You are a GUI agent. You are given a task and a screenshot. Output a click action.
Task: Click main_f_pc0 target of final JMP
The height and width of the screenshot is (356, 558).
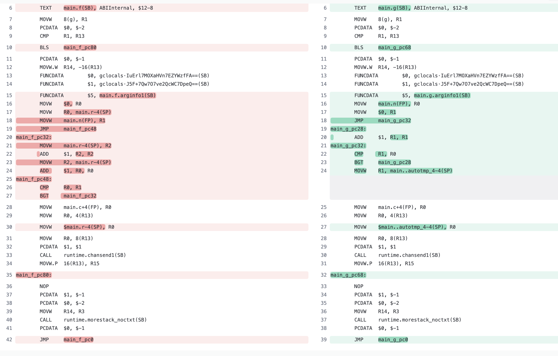(x=78, y=340)
